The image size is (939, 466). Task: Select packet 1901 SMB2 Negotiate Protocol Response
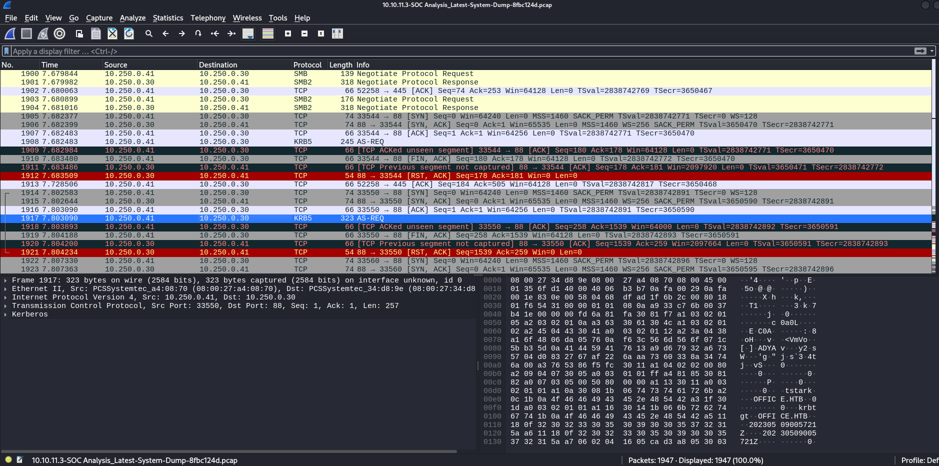pos(465,82)
